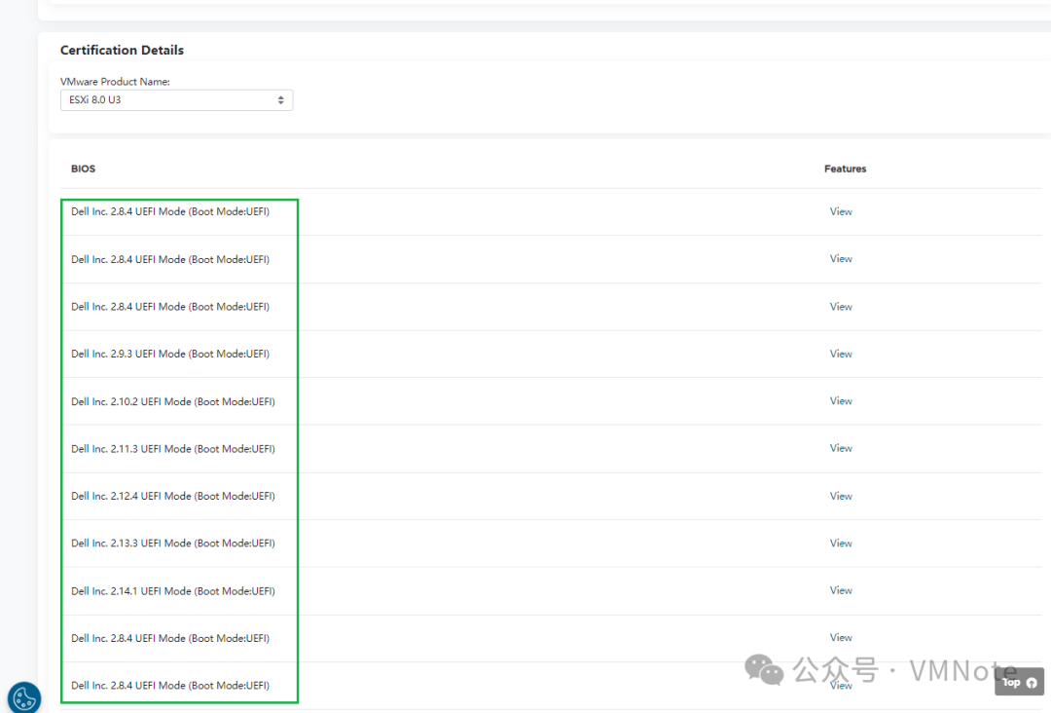The width and height of the screenshot is (1051, 713).
Task: Click View in the 2.13.3 row
Action: (841, 544)
